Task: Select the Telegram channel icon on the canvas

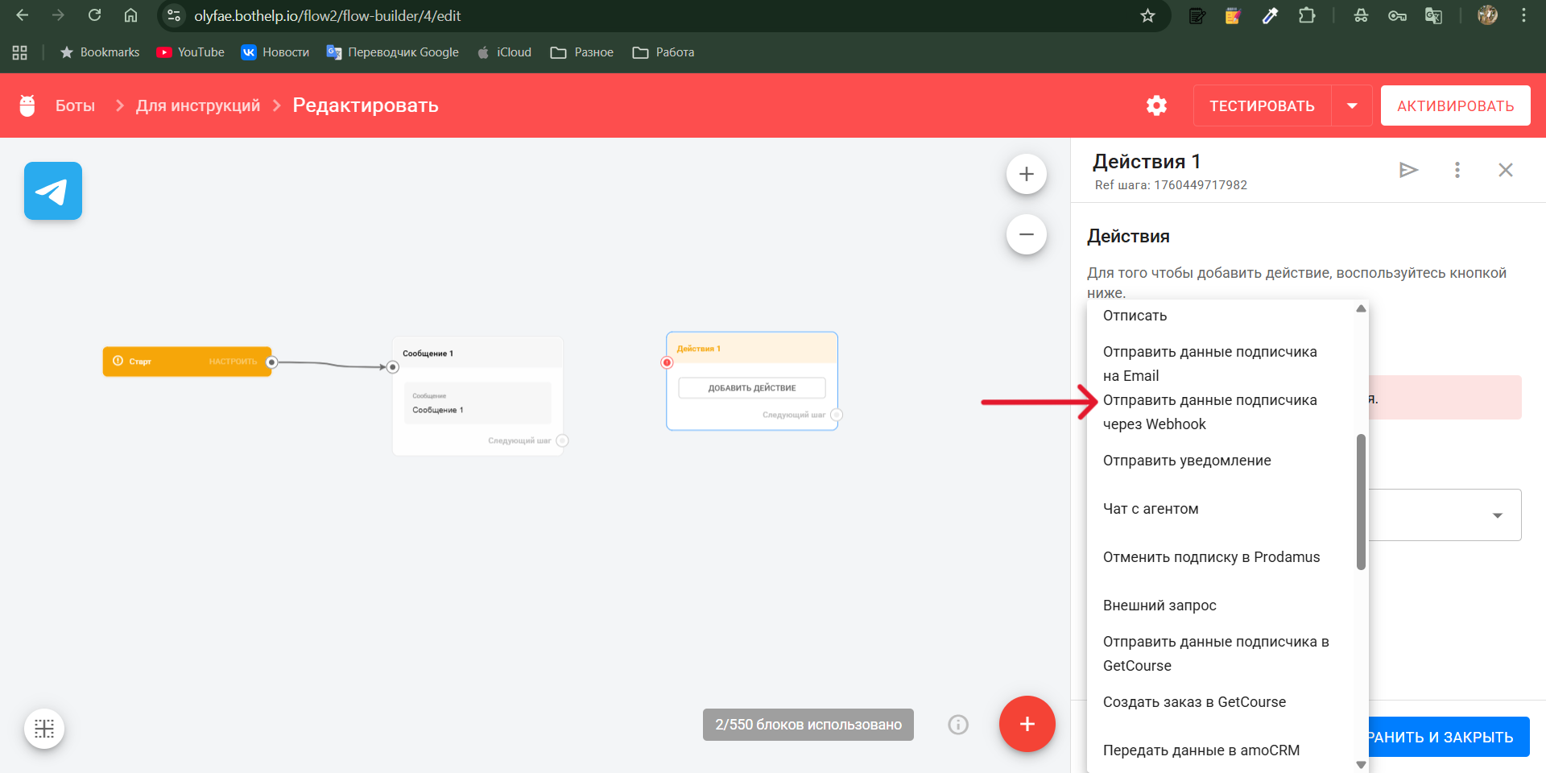Action: coord(52,191)
